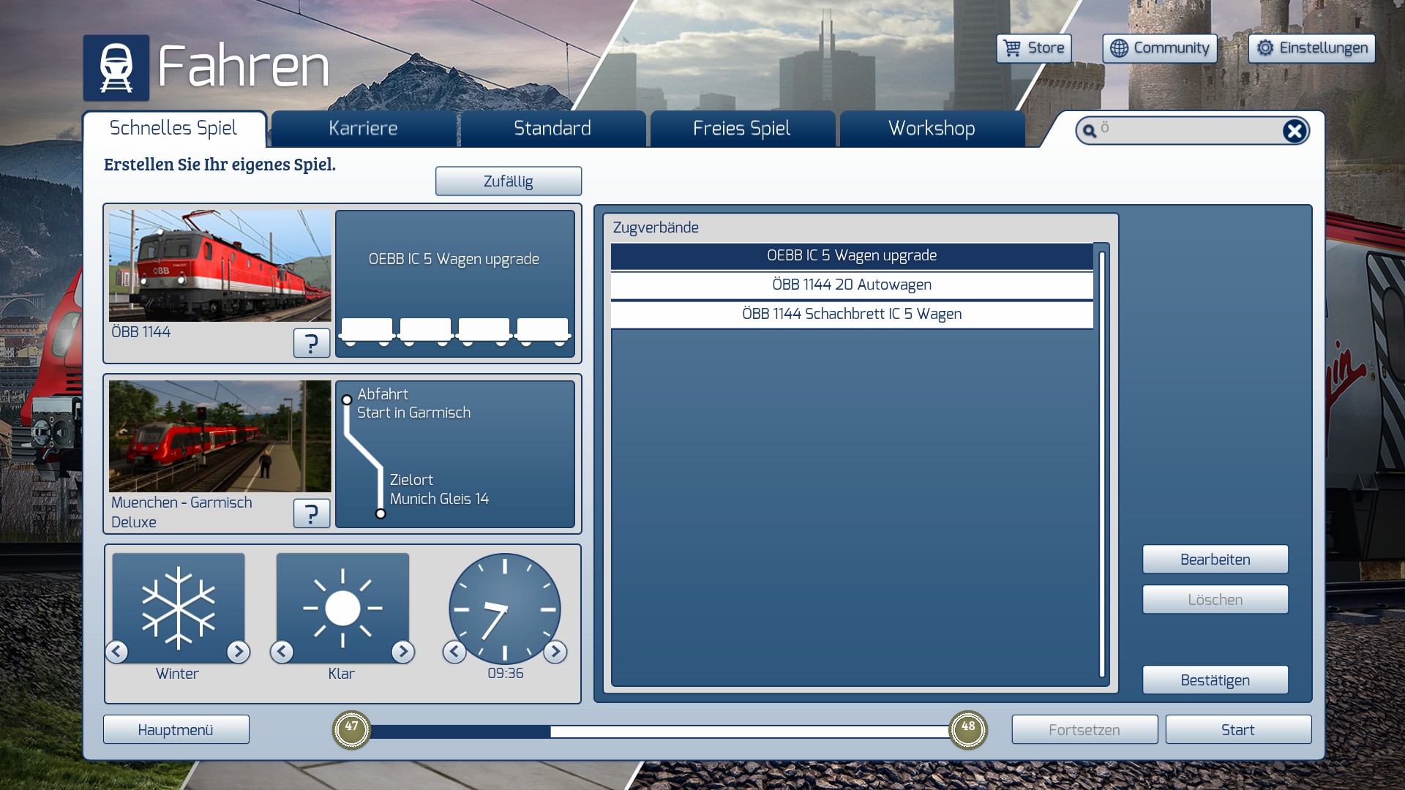Set earlier time with clock left arrow

(454, 651)
